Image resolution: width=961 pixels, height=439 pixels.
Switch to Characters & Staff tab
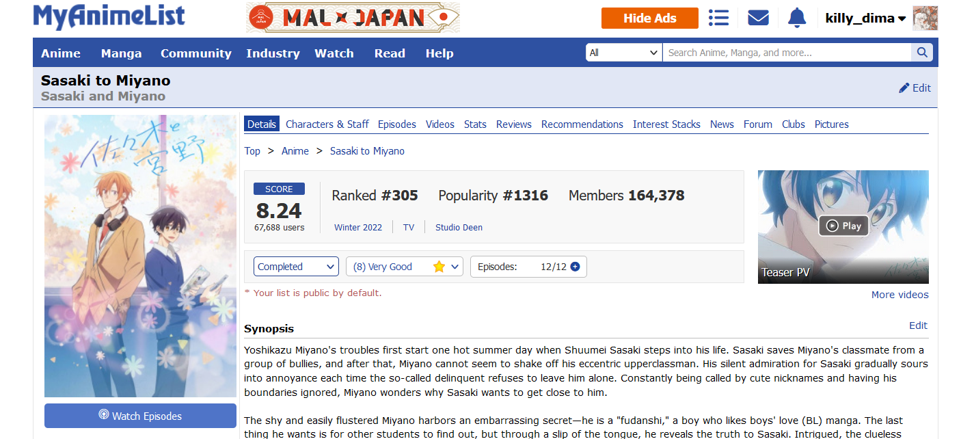(327, 124)
